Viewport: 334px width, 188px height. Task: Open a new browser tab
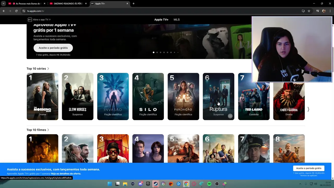134,4
